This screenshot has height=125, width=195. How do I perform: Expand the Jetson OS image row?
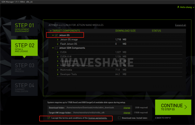[x=58, y=40]
